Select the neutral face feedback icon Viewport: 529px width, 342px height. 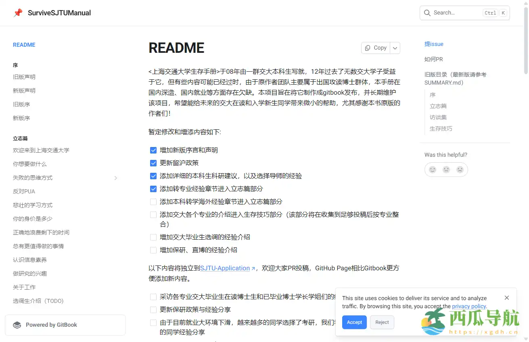pyautogui.click(x=446, y=170)
